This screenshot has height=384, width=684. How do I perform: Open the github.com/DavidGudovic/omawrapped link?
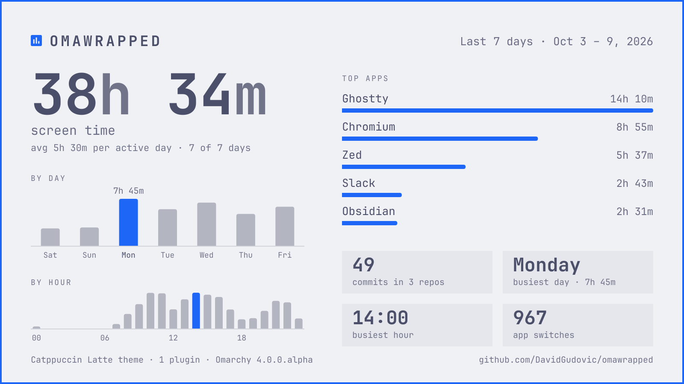point(566,360)
